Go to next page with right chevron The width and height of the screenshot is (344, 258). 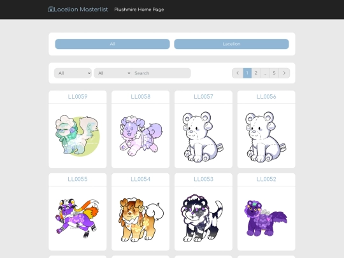(x=284, y=73)
